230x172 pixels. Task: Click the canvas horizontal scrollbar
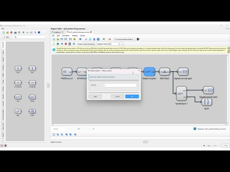139,125
